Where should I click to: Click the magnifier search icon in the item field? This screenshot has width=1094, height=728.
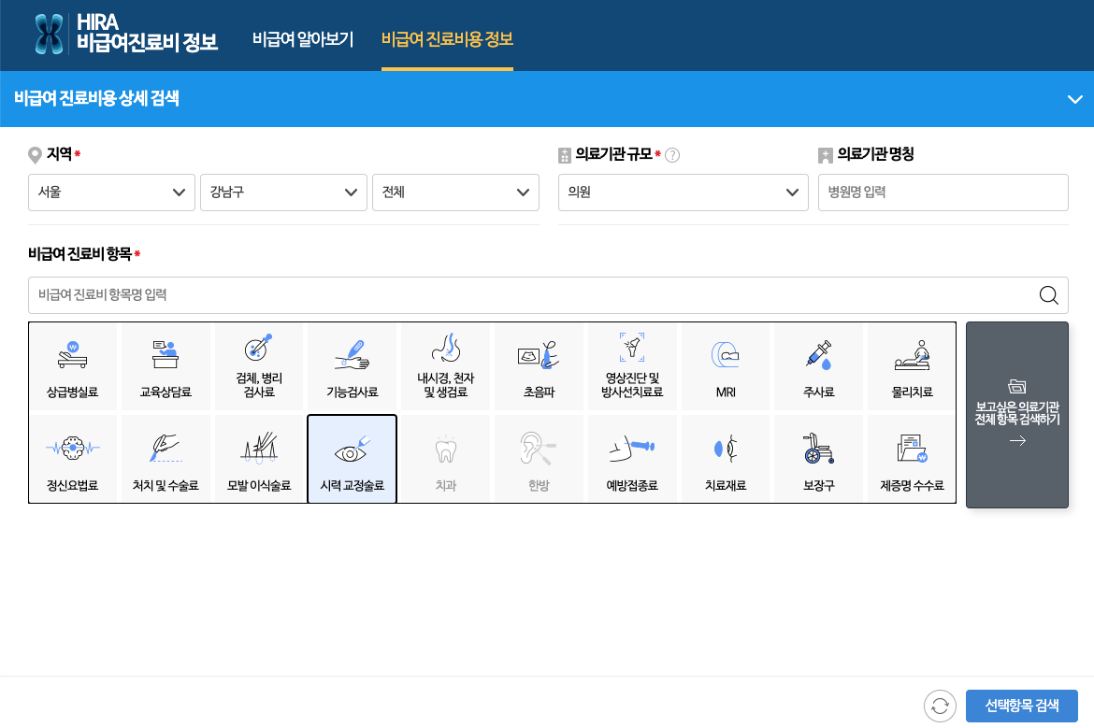click(x=1048, y=294)
